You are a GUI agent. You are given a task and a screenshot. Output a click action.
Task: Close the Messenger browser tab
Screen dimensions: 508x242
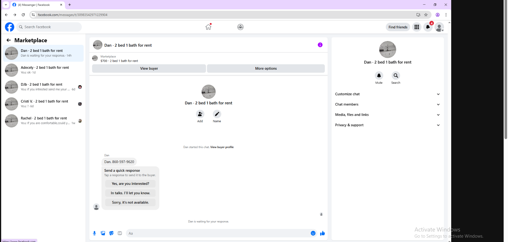coord(61,5)
